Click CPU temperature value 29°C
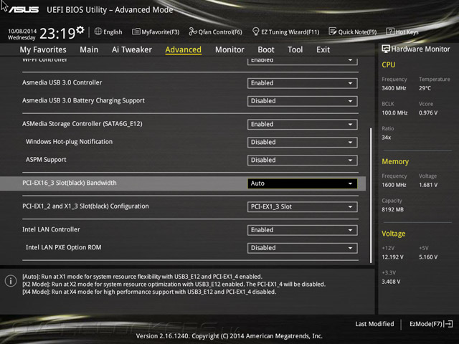Screen dimensions: 459x344 425,88
